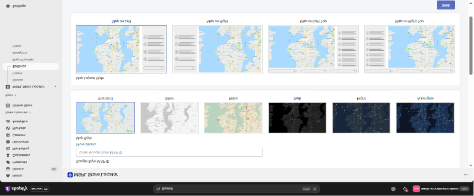The height and width of the screenshot is (196, 474).
Task: Click the SAVE button
Action: [x=446, y=5]
